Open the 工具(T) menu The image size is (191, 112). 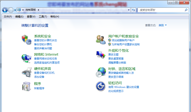click(x=43, y=17)
